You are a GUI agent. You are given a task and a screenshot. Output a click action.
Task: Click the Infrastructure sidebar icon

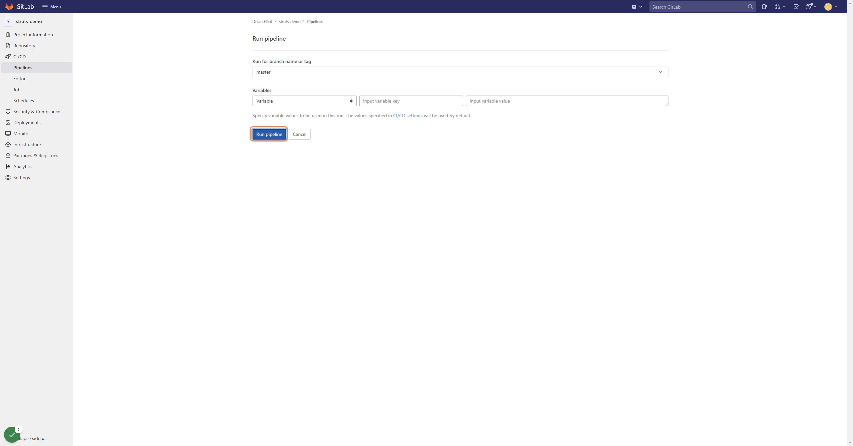tap(8, 145)
